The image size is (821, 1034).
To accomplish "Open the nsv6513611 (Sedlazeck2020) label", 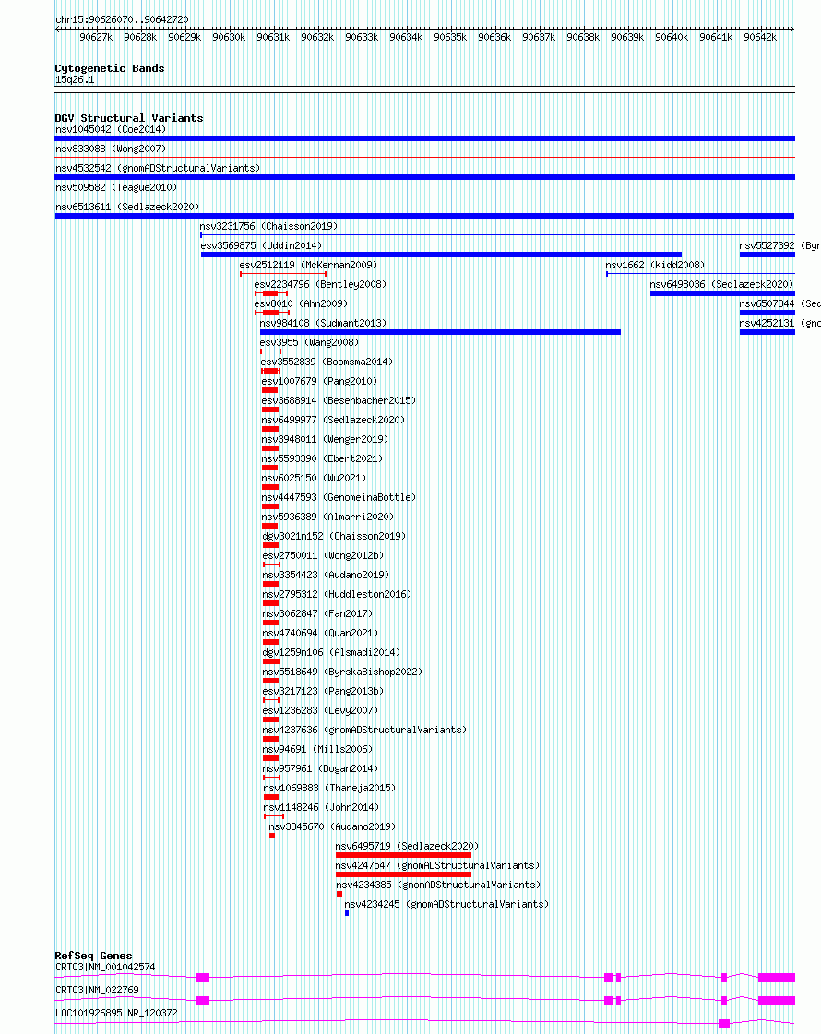I will (x=127, y=207).
